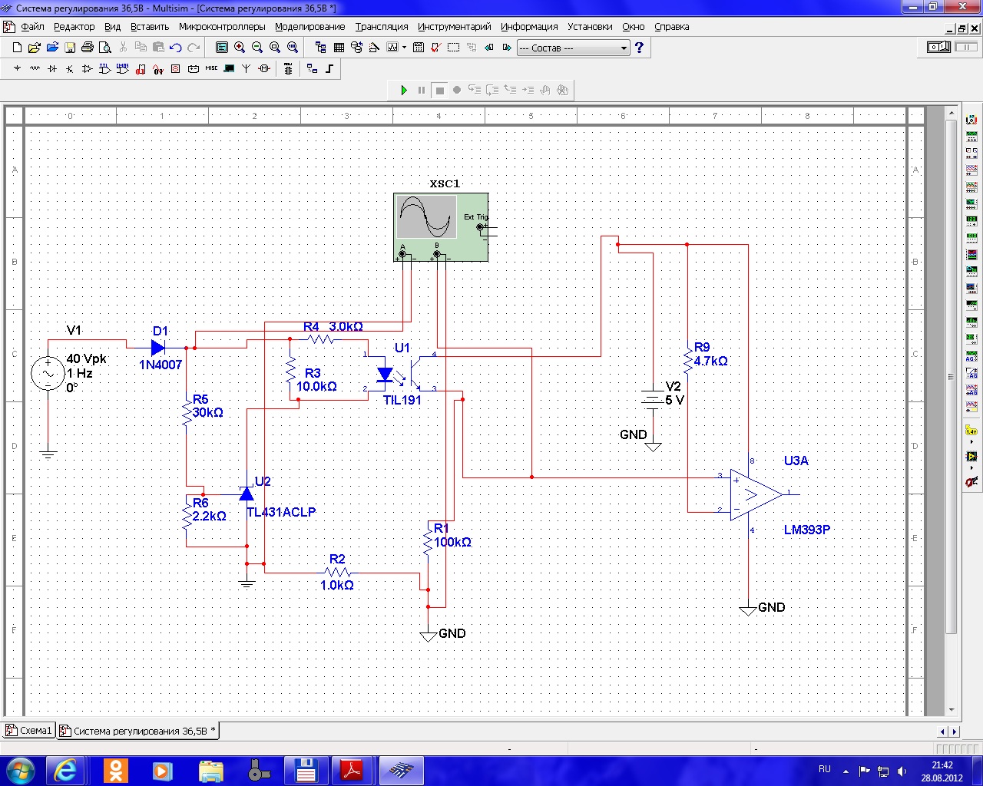The width and height of the screenshot is (983, 786).
Task: Click the Print icon in toolbar
Action: coord(88,48)
